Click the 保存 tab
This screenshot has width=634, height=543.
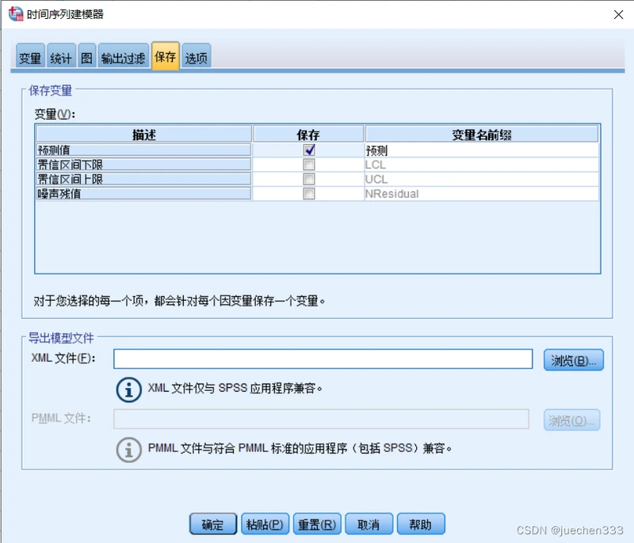coord(166,55)
